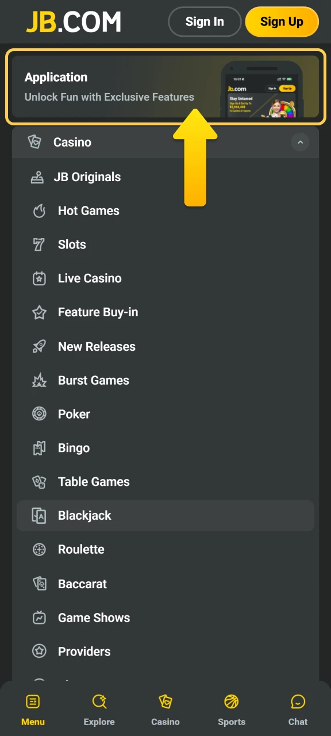The image size is (331, 736).
Task: Click the Sign In button
Action: (205, 21)
